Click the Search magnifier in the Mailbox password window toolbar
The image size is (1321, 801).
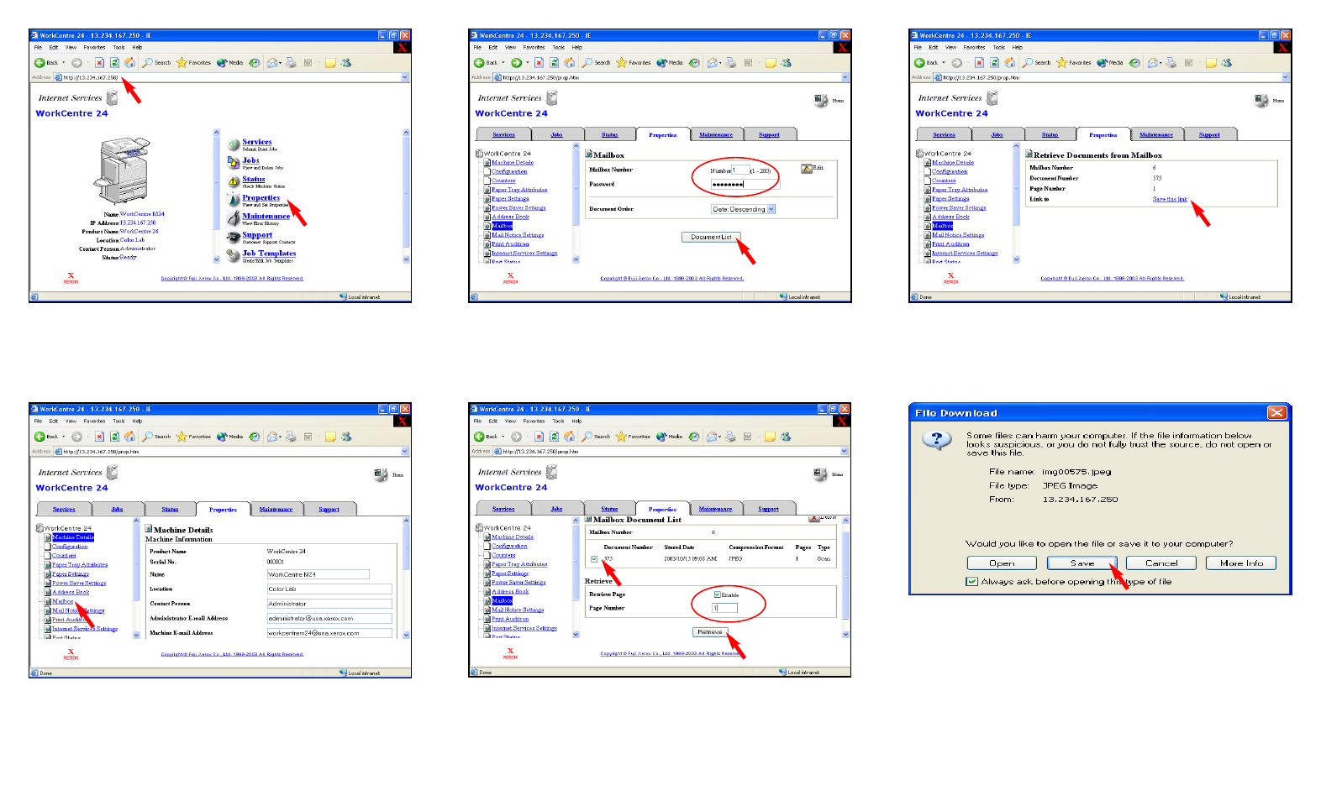pyautogui.click(x=588, y=63)
